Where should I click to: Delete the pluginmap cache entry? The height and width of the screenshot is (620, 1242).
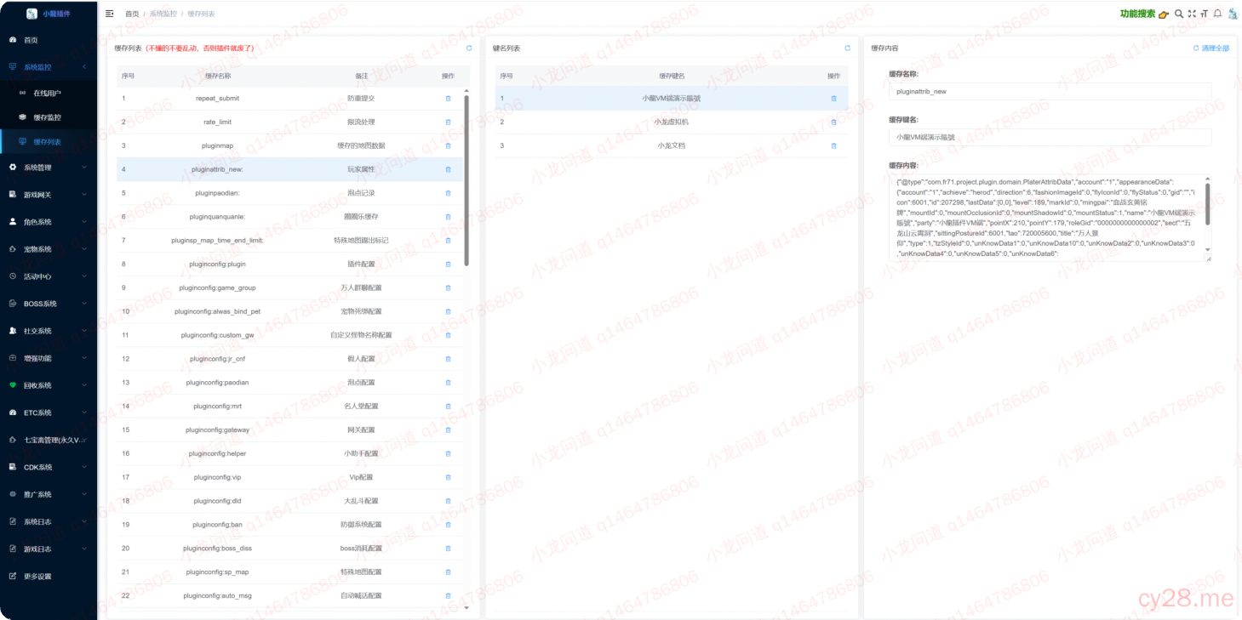pos(449,146)
